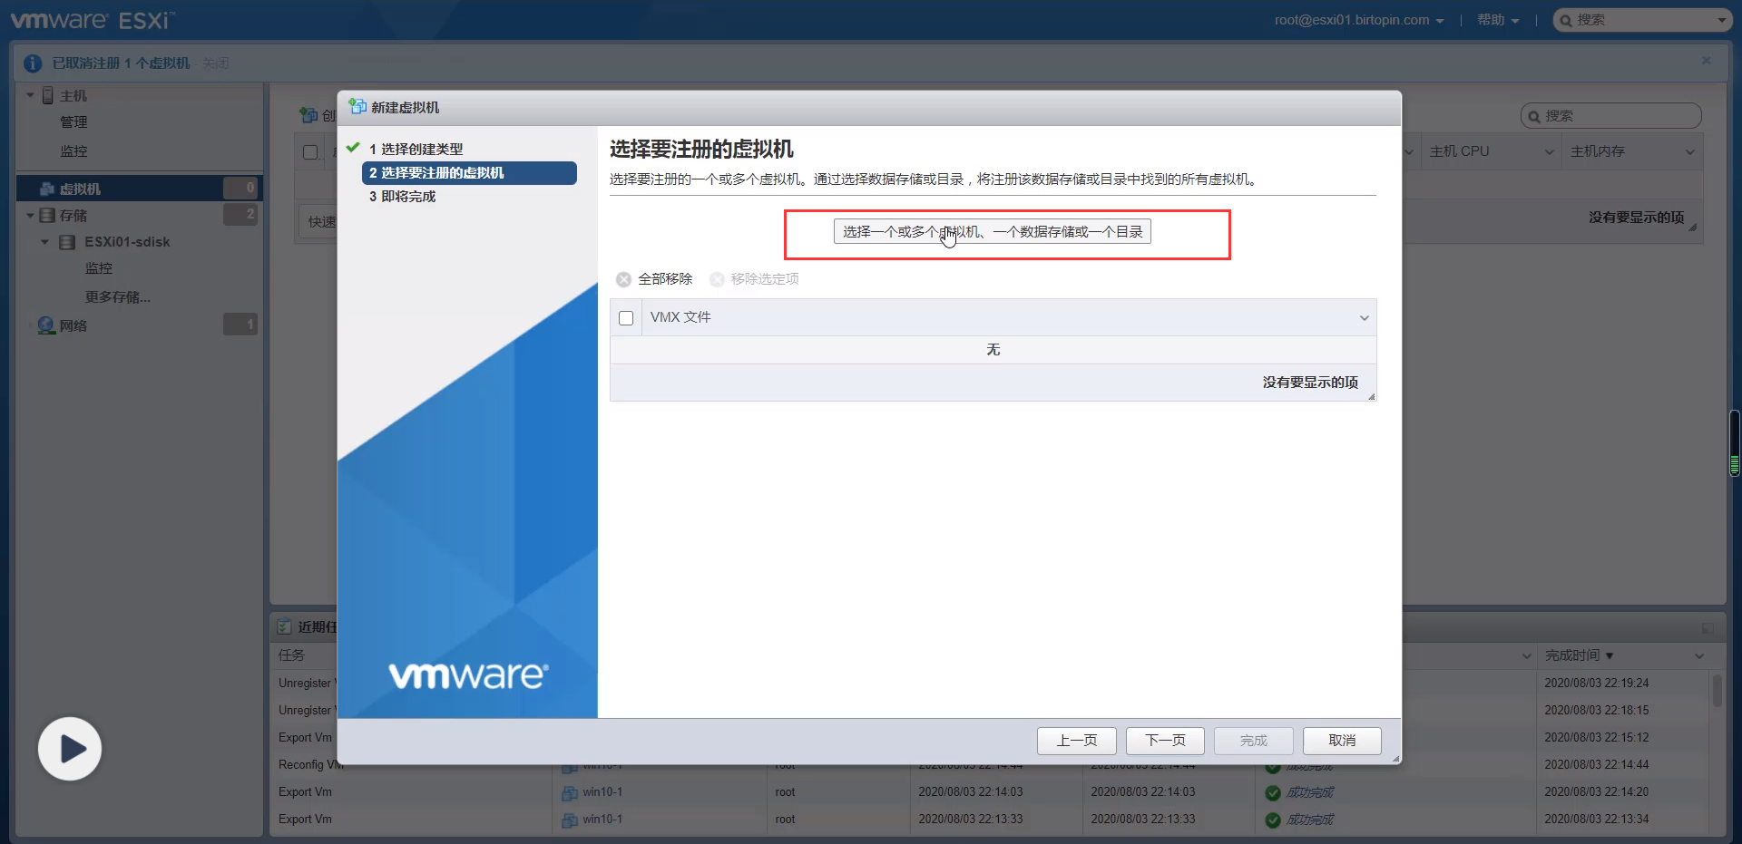Select step 2 选择要注册的虚拟机
Screen dimensions: 1742x844
[469, 173]
